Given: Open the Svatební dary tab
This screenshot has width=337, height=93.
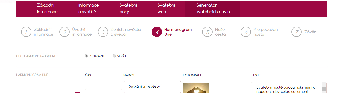Looking at the screenshot, I should (128, 8).
